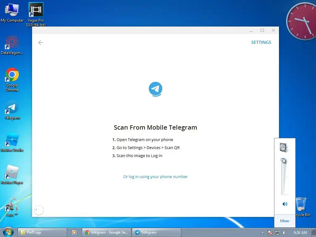Go back using Telegram's back arrow
Image resolution: width=316 pixels, height=237 pixels.
pyautogui.click(x=40, y=43)
